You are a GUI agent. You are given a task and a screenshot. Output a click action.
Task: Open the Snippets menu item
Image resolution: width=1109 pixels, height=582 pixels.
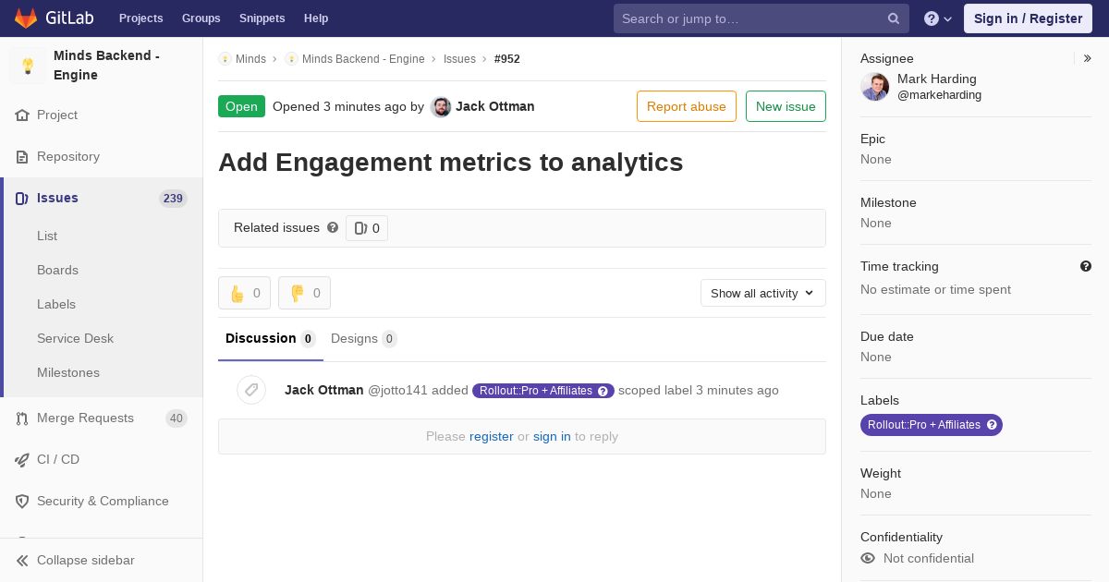pos(262,18)
